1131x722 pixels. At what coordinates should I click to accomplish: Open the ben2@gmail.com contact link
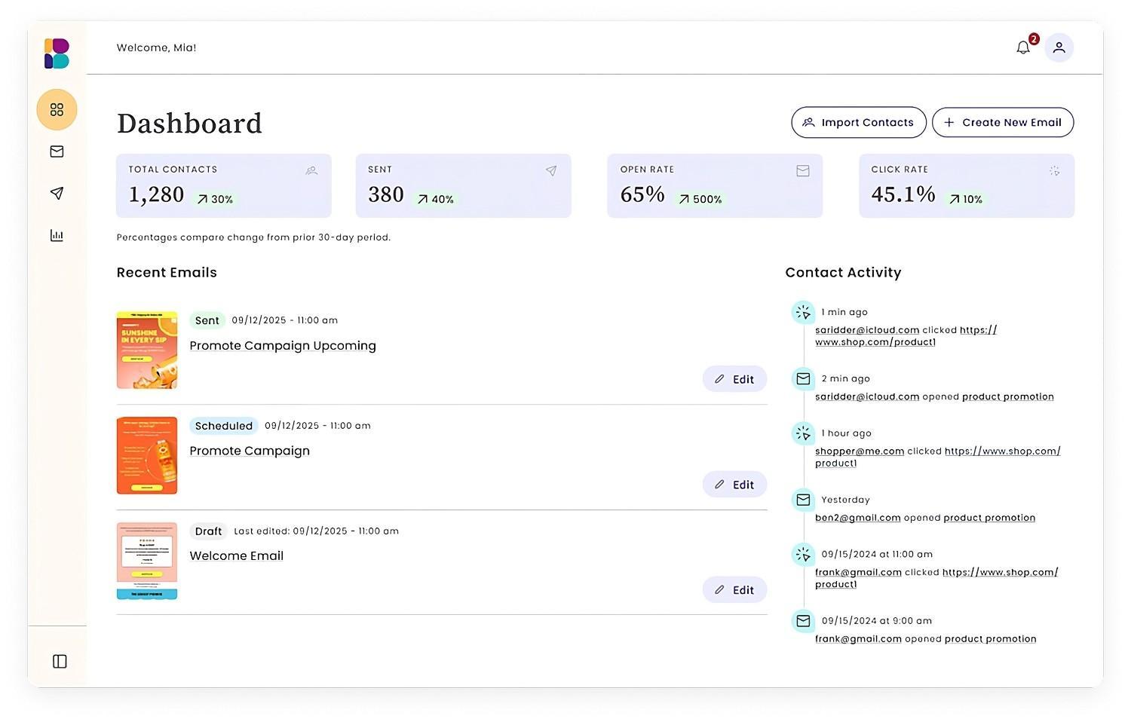(857, 518)
